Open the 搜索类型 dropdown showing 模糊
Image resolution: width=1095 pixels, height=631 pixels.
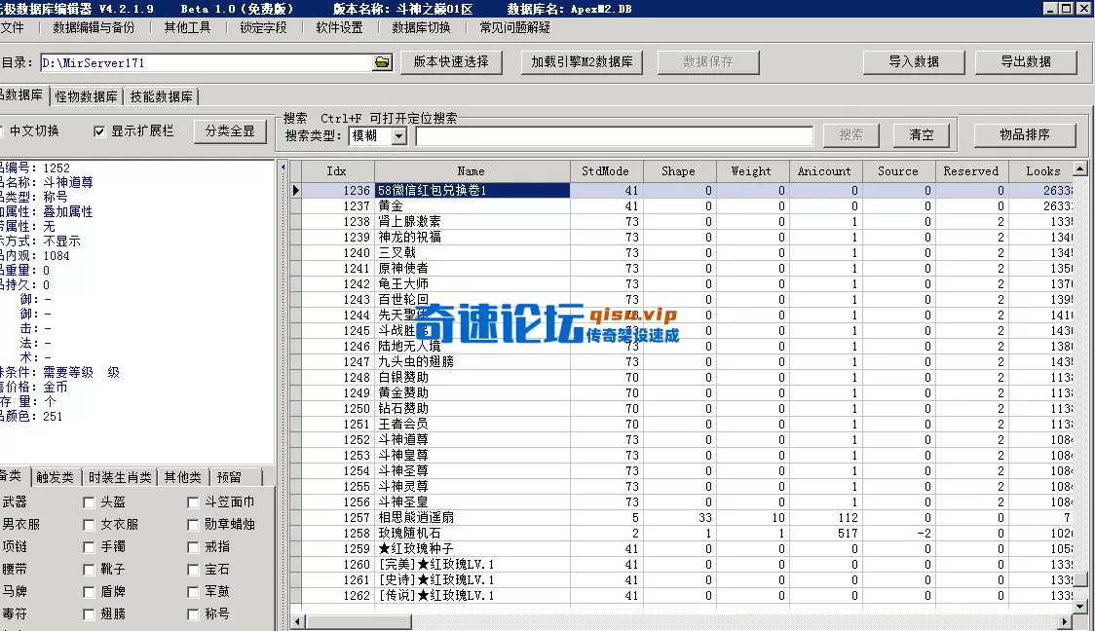(398, 135)
